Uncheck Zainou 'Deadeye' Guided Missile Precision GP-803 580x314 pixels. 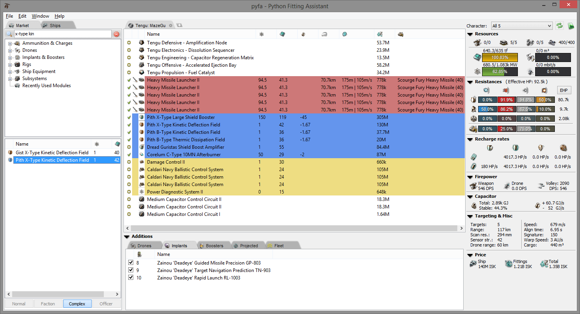click(131, 263)
